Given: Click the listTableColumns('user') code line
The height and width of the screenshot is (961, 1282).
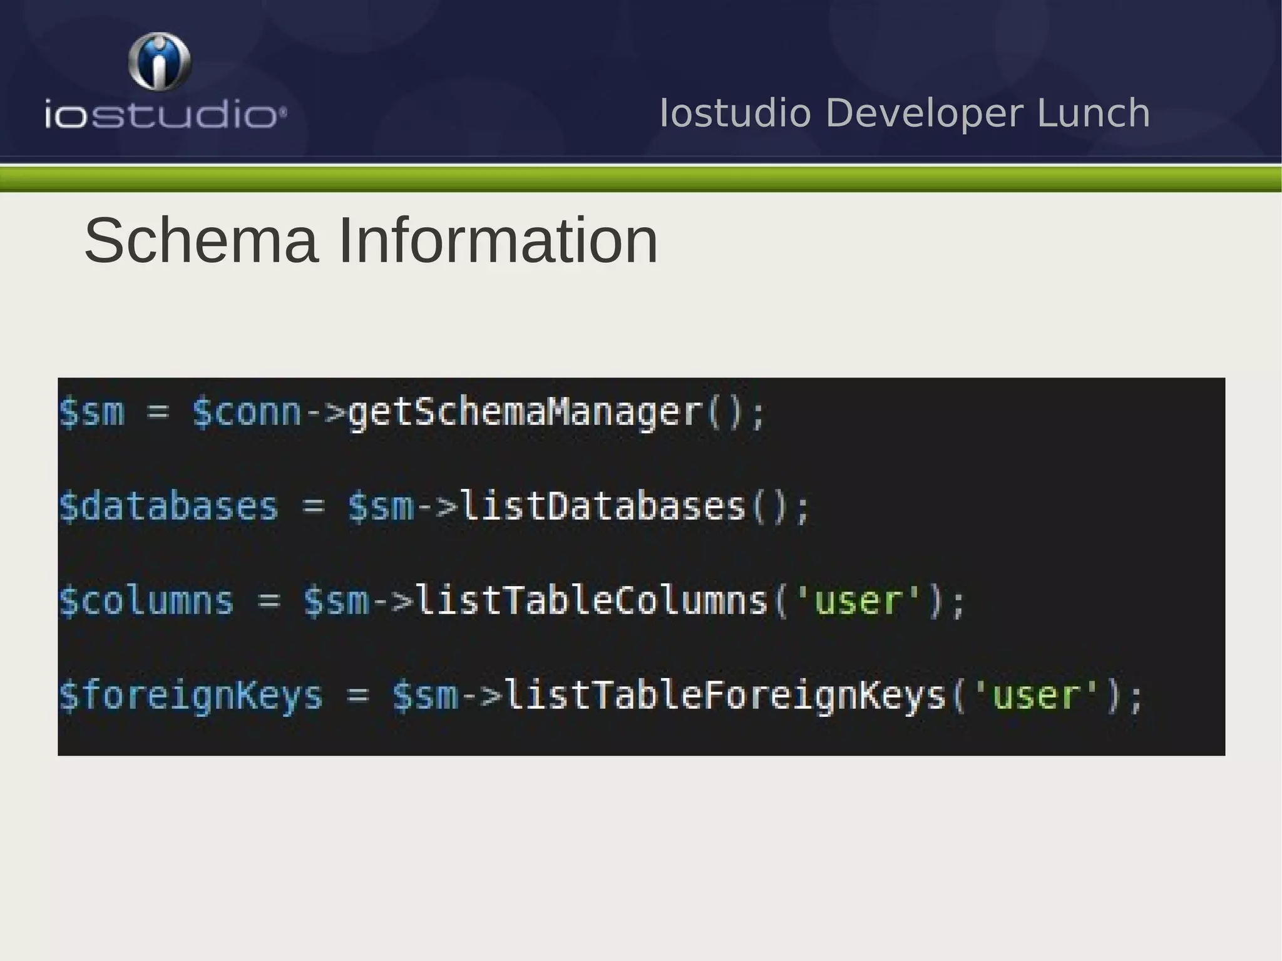Looking at the screenshot, I should click(513, 602).
